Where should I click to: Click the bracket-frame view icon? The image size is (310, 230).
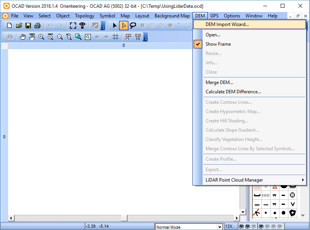pyautogui.click(x=73, y=26)
